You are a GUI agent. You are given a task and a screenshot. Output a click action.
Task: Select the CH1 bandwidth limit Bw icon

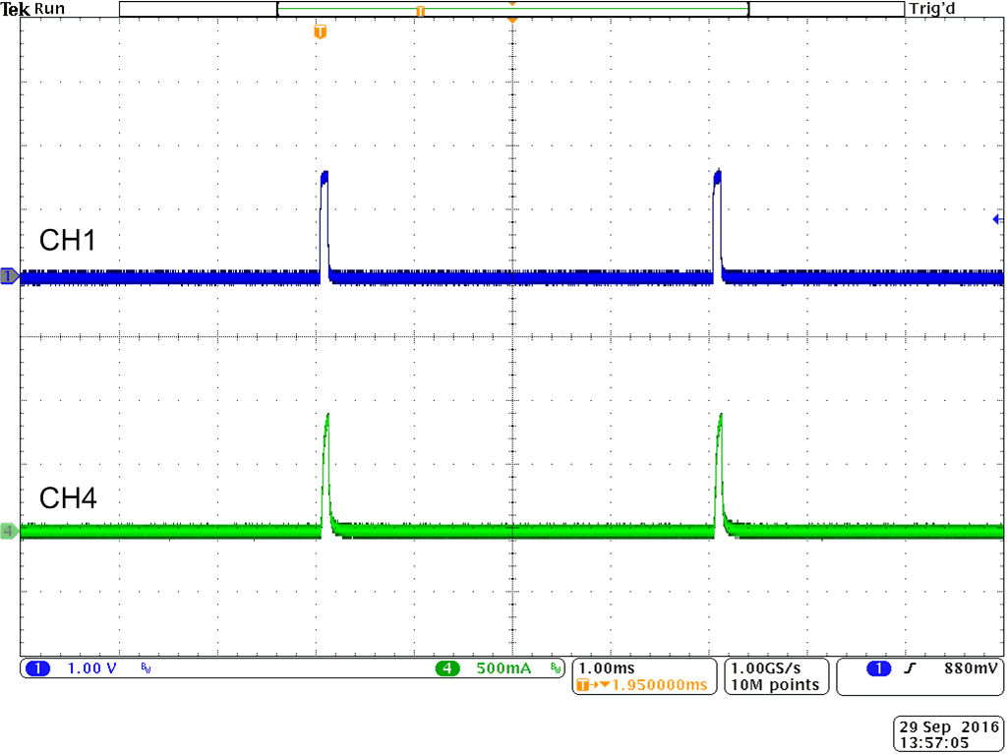144,668
